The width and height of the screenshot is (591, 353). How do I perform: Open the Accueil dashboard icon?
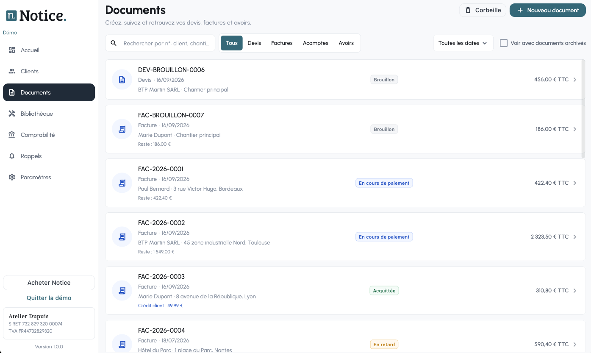point(12,50)
